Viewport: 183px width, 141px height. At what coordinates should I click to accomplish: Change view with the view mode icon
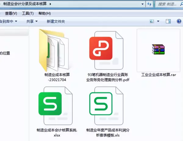click(x=152, y=21)
